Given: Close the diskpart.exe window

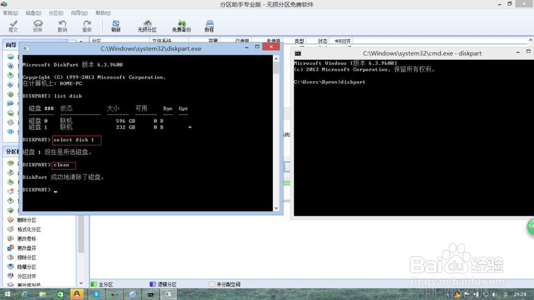Looking at the screenshot, I should (271, 46).
